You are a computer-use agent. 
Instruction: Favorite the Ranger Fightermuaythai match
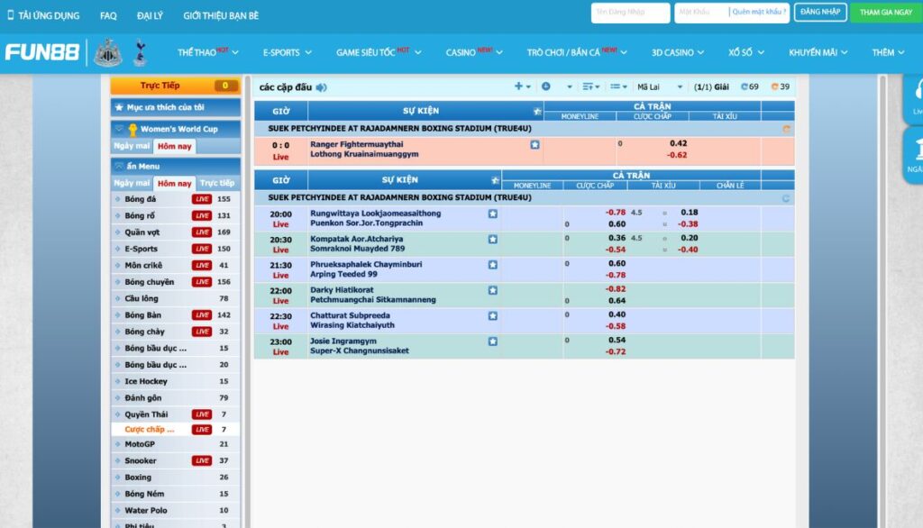click(x=535, y=145)
